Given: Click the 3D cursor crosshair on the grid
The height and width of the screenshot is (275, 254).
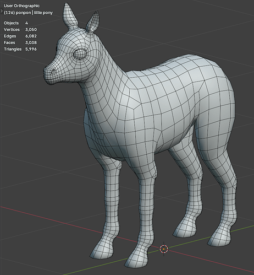Looking at the screenshot, I should coord(164,249).
